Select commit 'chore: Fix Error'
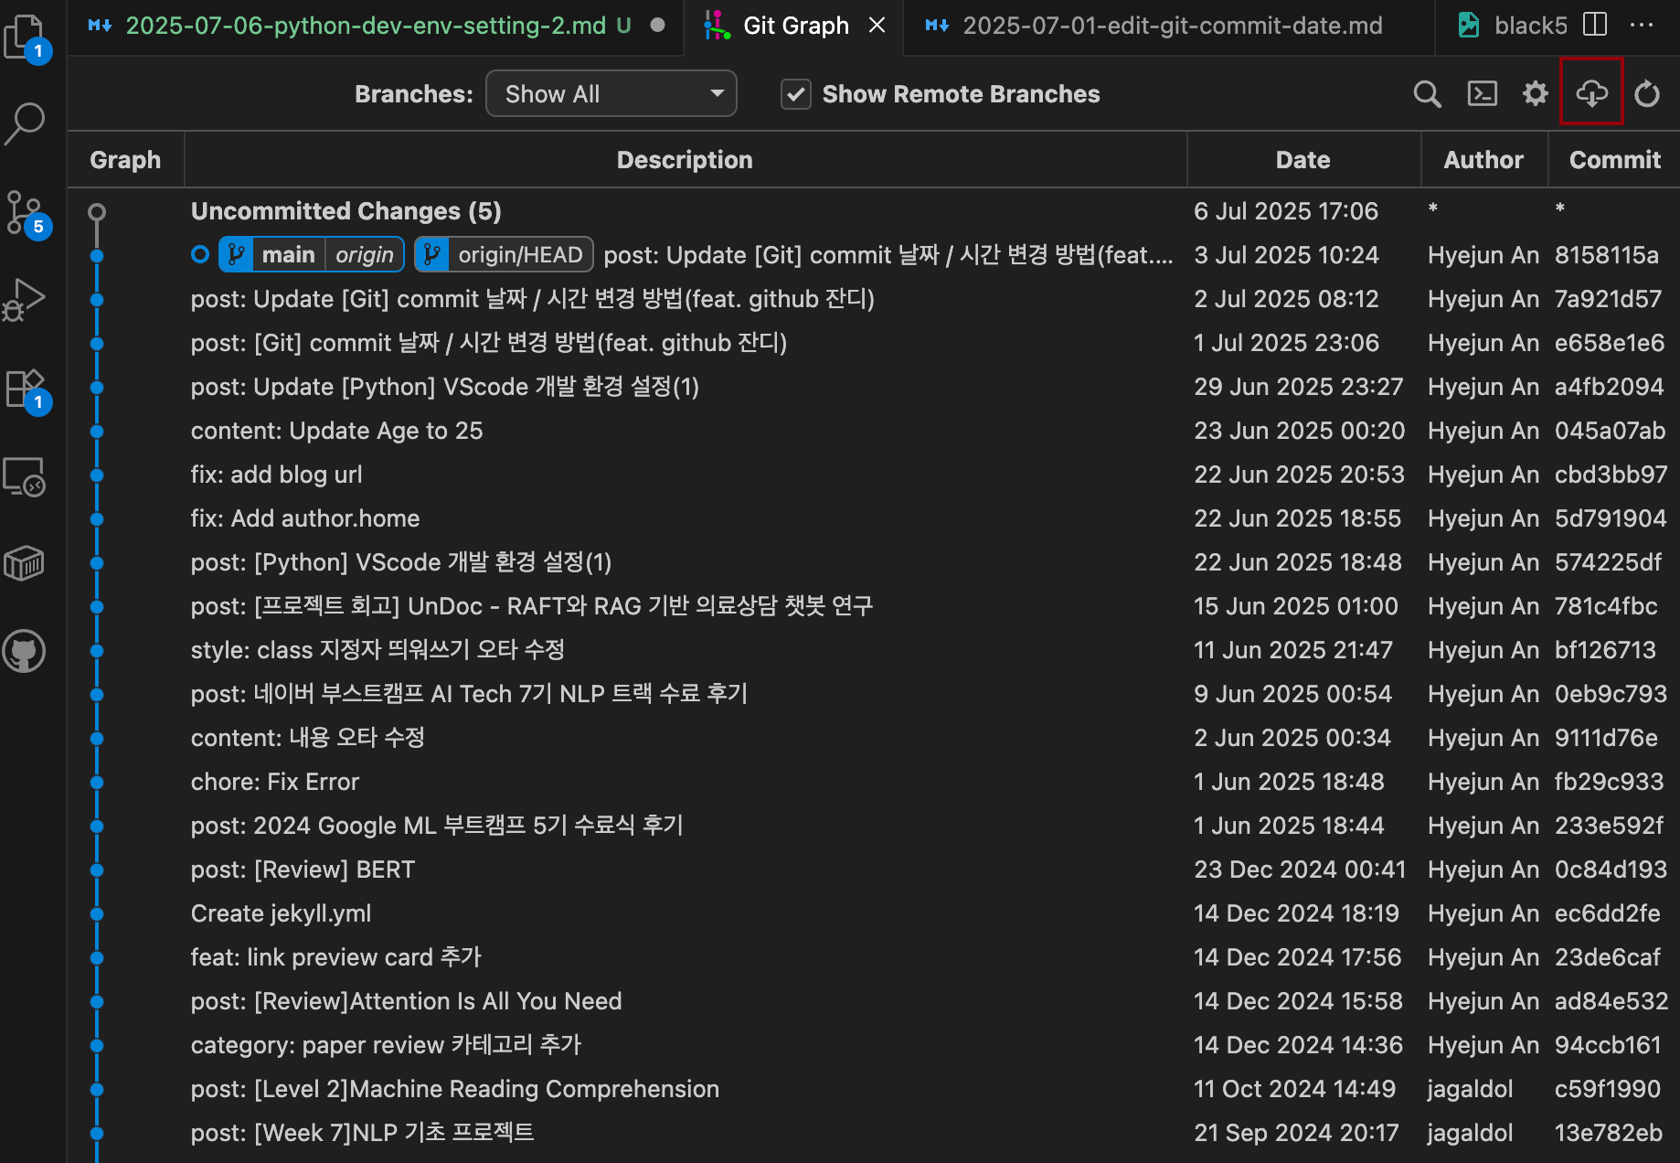Screen dimensions: 1680x1163 [x=874, y=782]
